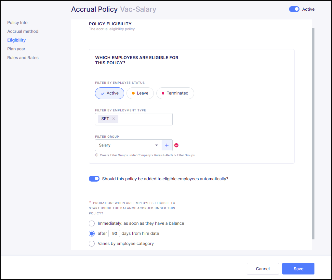
Task: Cancel editing the policy
Action: (263, 268)
